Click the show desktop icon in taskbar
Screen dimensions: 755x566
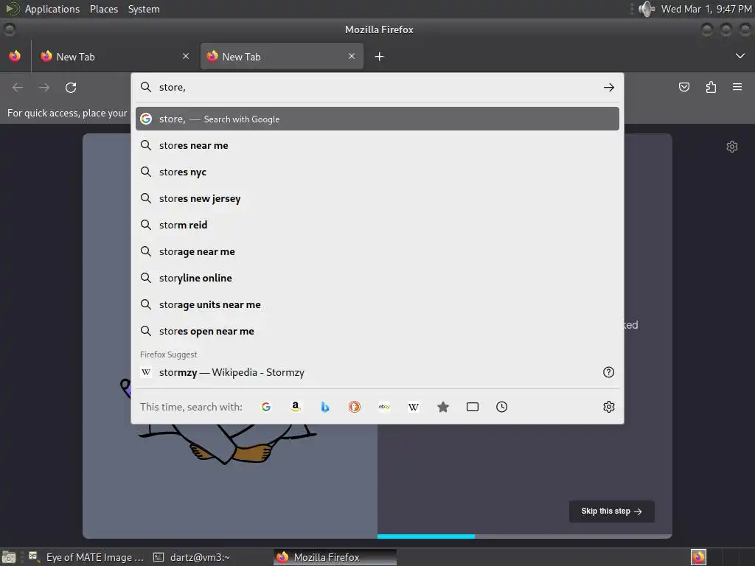[x=9, y=557]
